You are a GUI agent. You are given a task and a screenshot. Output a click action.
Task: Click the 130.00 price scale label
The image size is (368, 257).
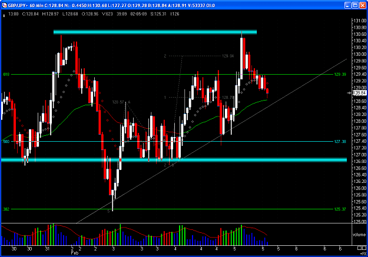point(360,54)
